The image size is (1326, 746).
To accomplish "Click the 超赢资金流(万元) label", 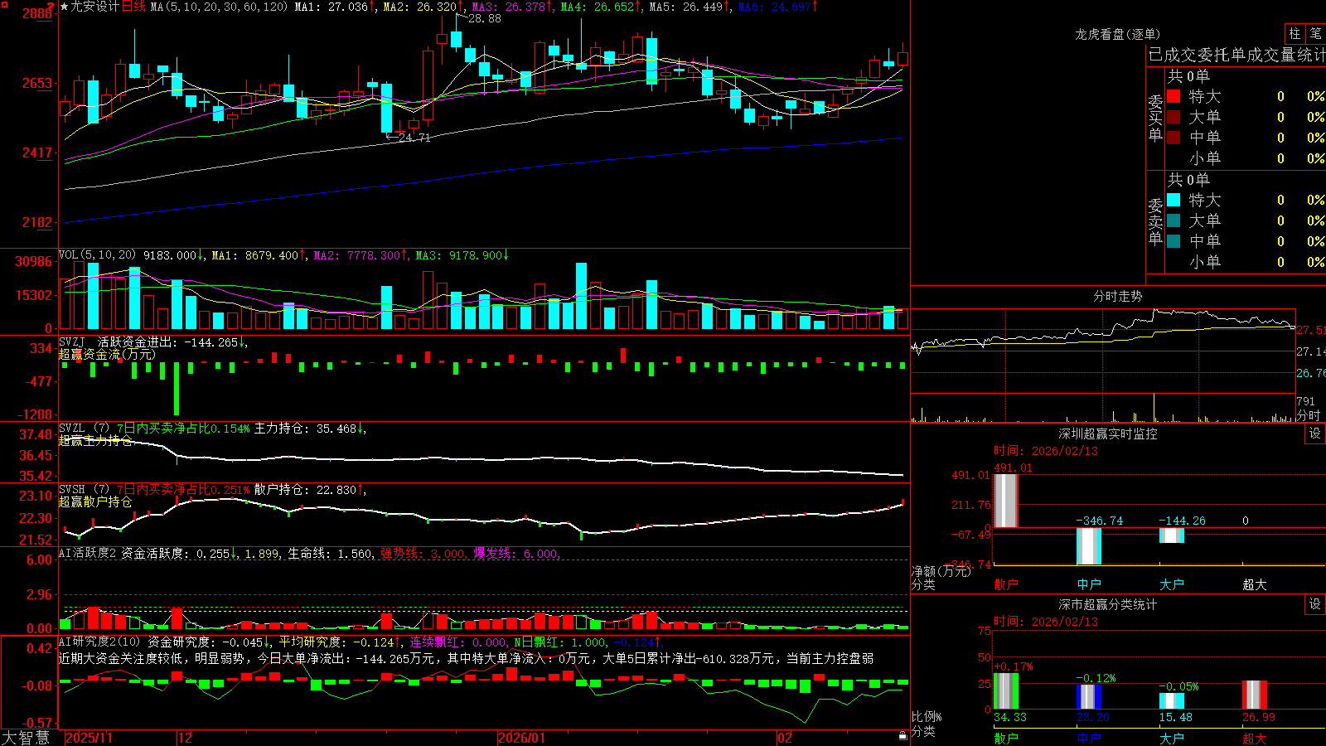I will tap(107, 354).
